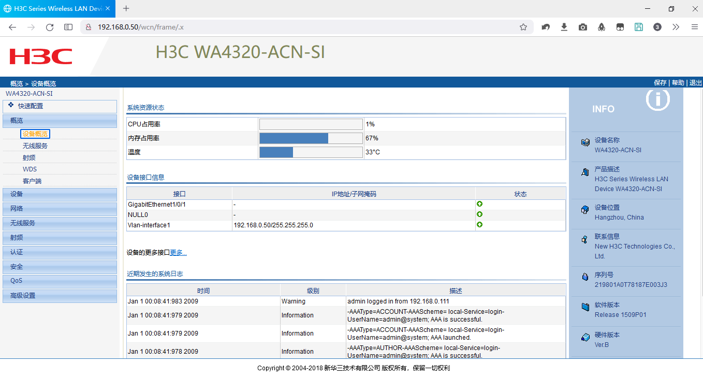Click the 'Hangzhou, China' location text
This screenshot has width=703, height=377.
[x=619, y=218]
